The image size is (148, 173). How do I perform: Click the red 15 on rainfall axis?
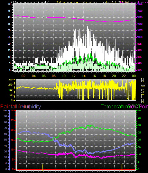[12, 140]
